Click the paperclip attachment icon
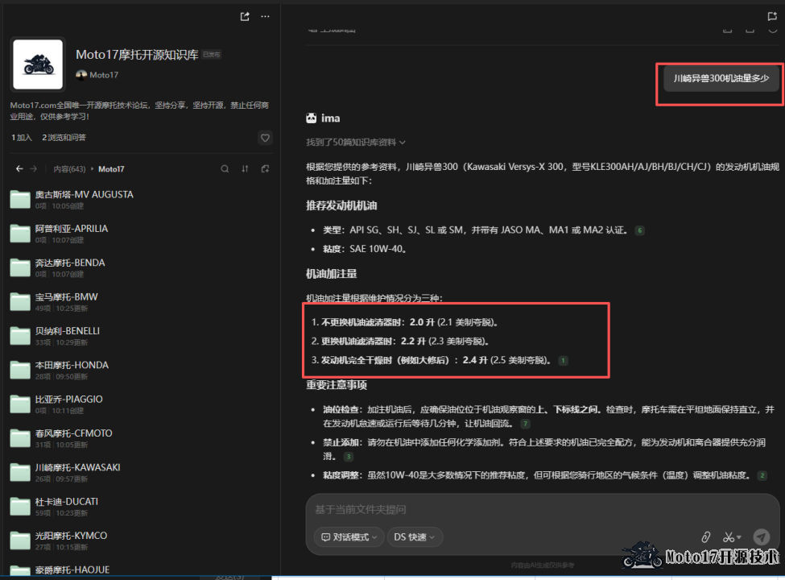 [705, 536]
